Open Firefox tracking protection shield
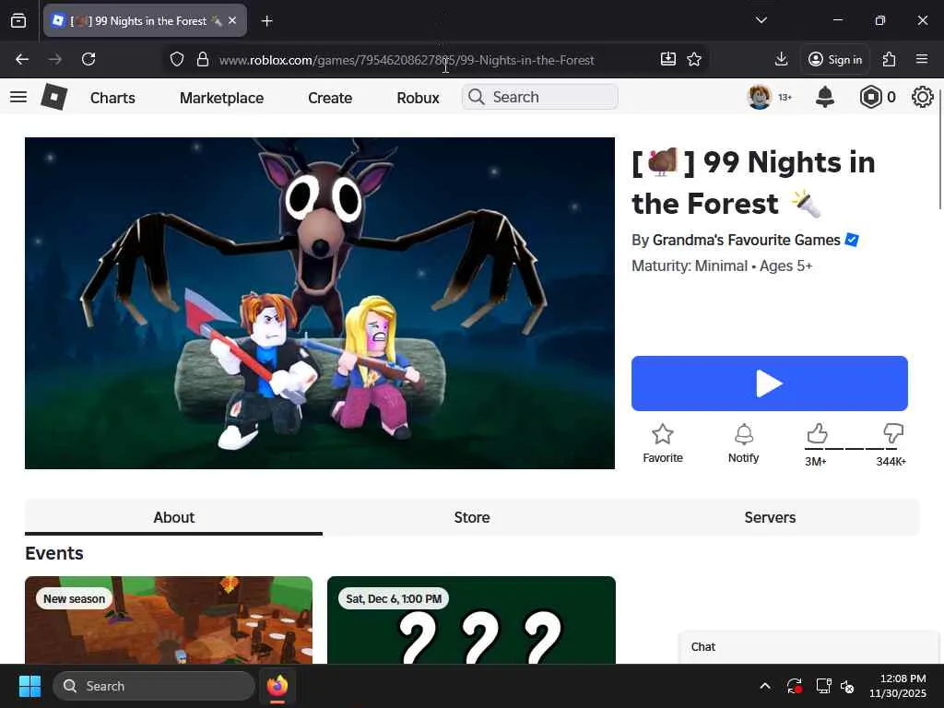944x708 pixels. coord(176,59)
